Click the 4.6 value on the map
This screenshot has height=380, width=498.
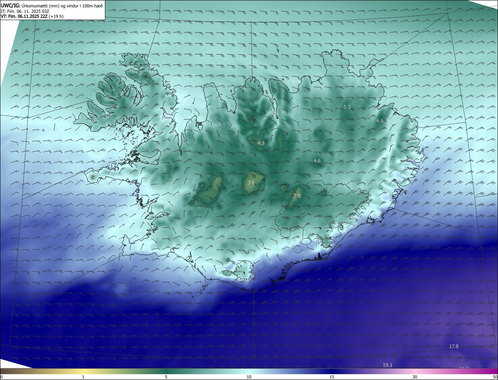(317, 161)
